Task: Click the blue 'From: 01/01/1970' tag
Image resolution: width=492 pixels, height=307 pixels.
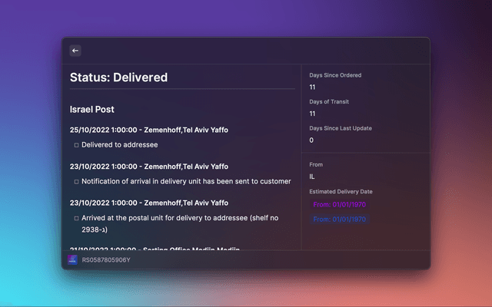Action: tap(338, 220)
